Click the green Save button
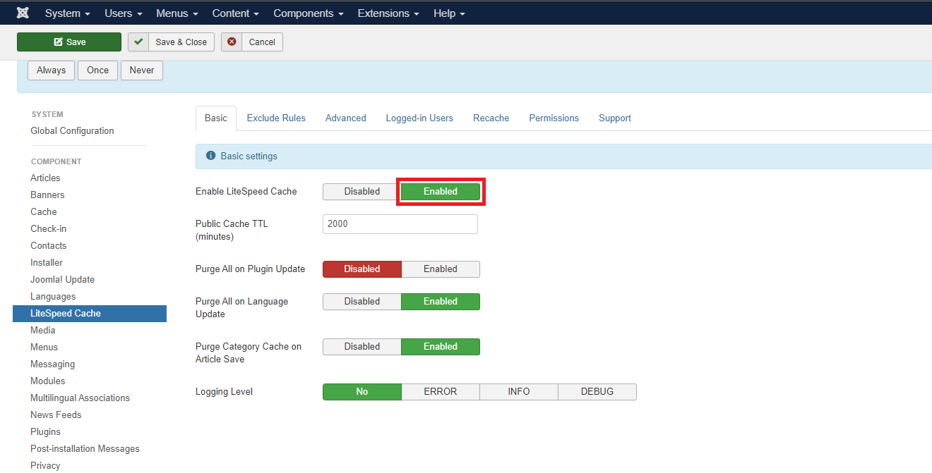Viewport: 932px width, 473px height. (x=69, y=42)
